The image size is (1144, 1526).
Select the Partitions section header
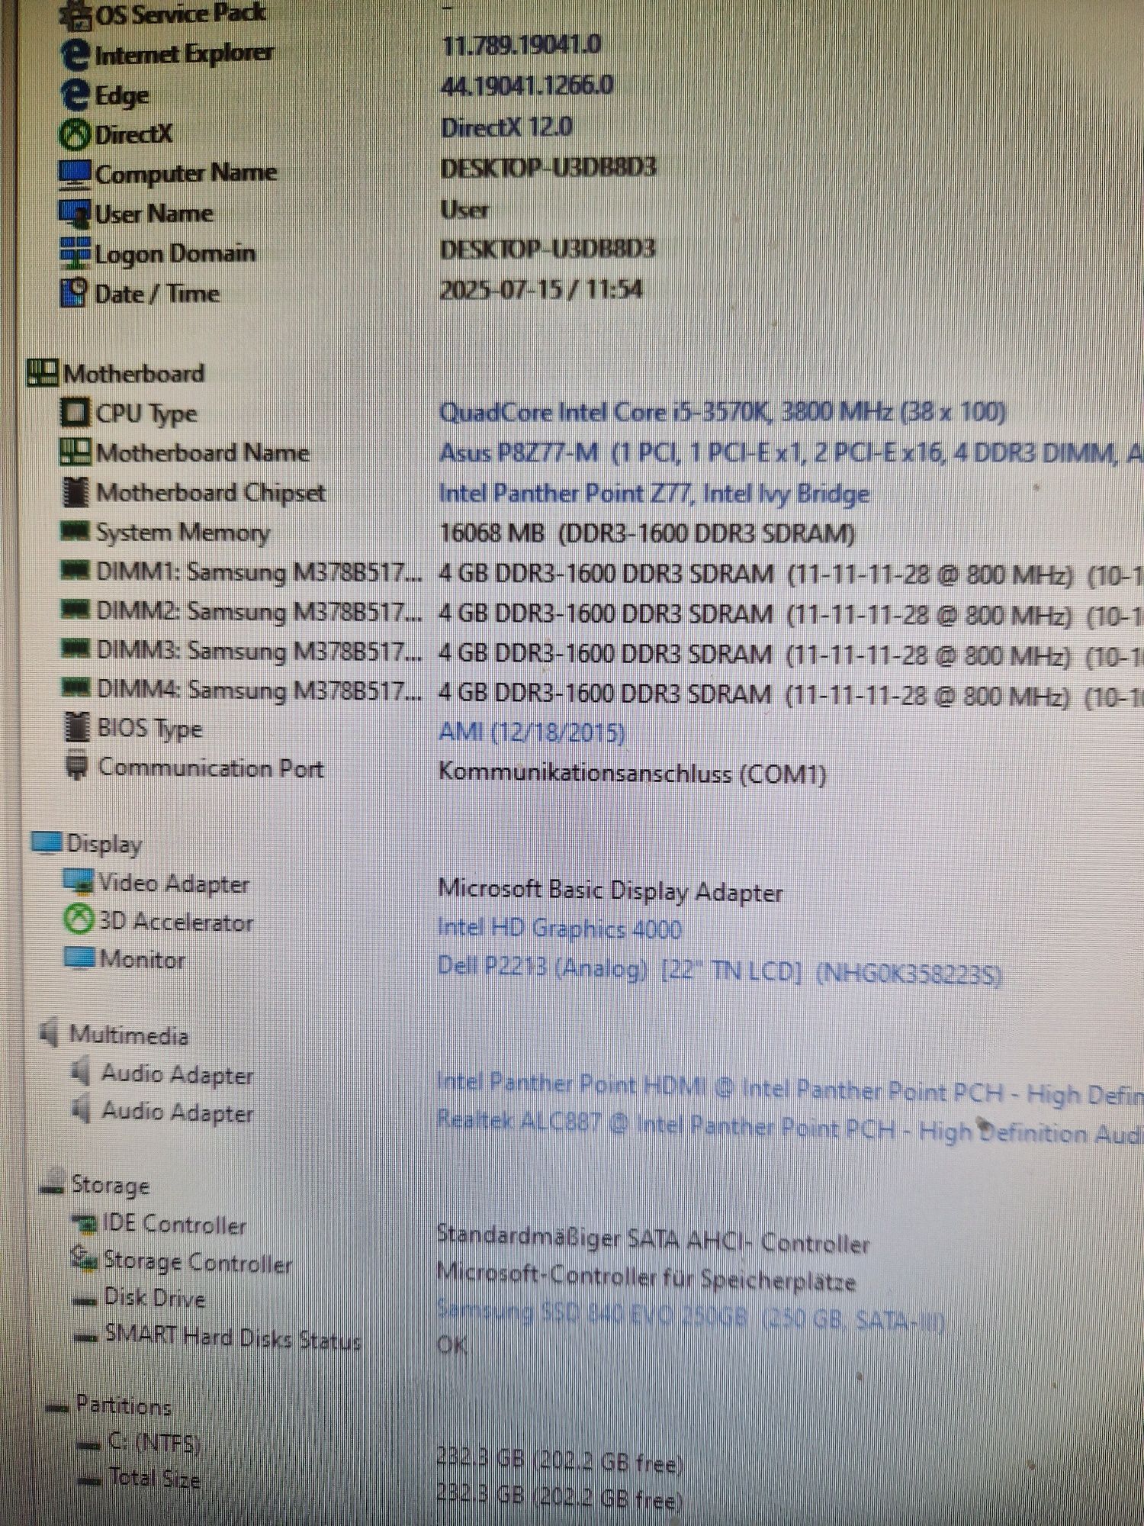click(124, 1405)
